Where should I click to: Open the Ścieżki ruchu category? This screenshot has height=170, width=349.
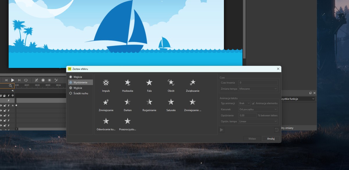(81, 93)
